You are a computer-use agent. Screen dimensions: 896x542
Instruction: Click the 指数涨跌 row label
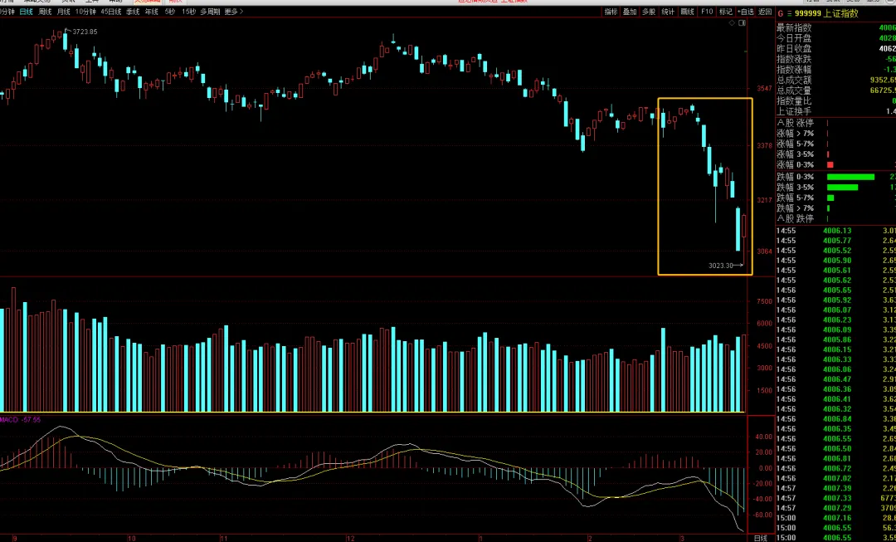(x=794, y=59)
